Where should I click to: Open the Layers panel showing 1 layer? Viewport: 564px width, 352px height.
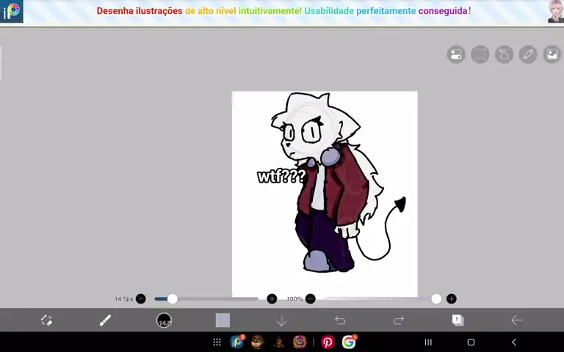(458, 320)
